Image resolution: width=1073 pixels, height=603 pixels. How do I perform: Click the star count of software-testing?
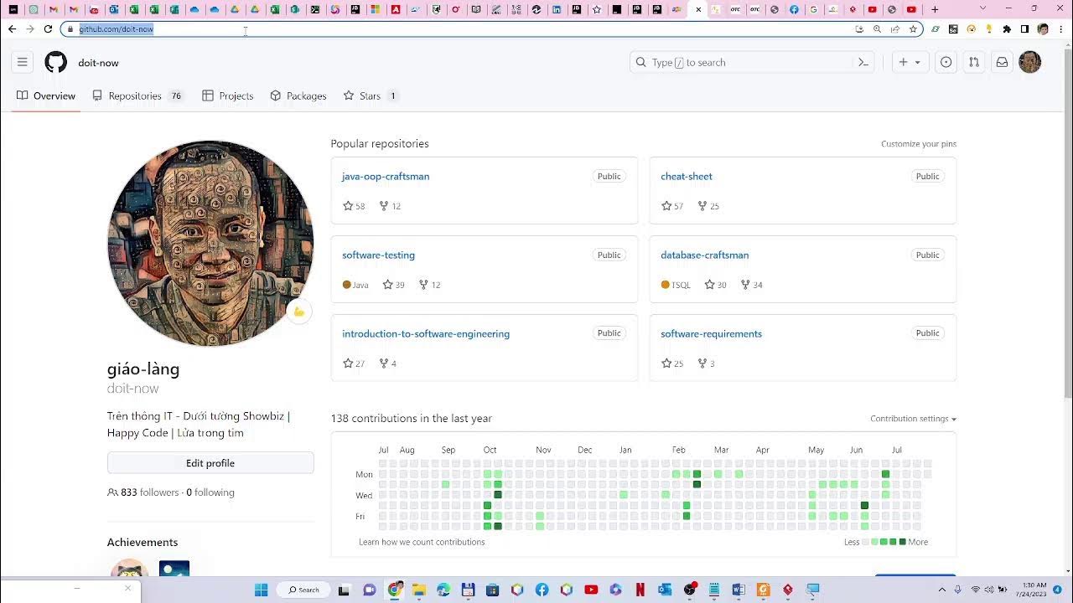tap(393, 285)
